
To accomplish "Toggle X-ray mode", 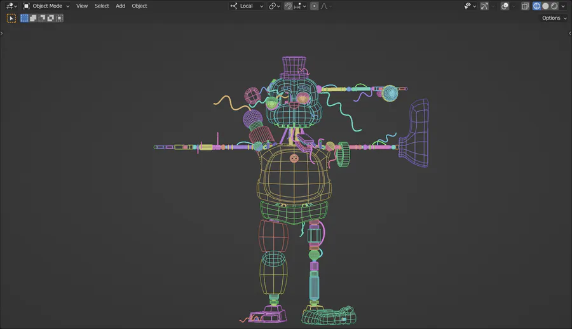I will [525, 6].
